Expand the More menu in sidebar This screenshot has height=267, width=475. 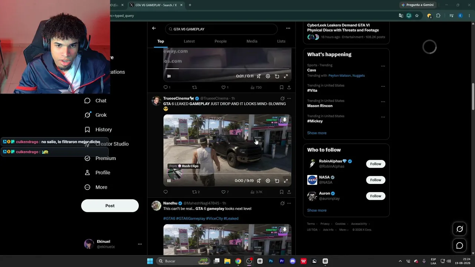coord(96,187)
